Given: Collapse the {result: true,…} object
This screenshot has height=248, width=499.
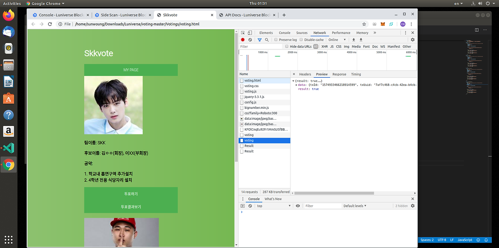Looking at the screenshot, I should 293,81.
